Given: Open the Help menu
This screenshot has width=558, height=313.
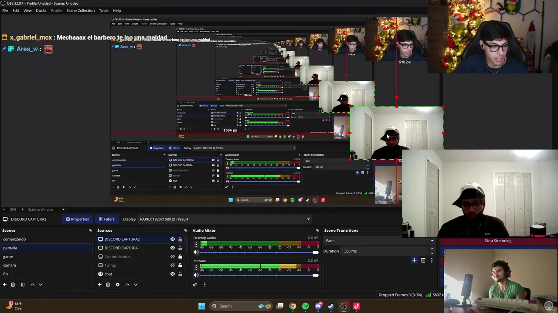Looking at the screenshot, I should point(116,10).
